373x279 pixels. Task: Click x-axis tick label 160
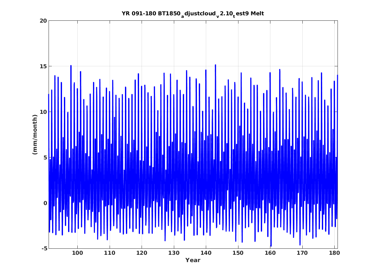pyautogui.click(x=270, y=253)
